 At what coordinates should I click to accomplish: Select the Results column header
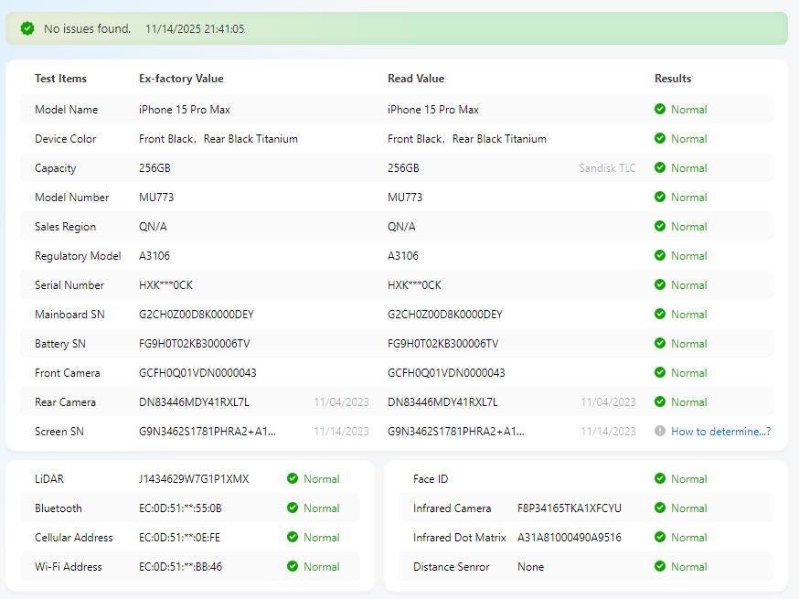click(673, 79)
